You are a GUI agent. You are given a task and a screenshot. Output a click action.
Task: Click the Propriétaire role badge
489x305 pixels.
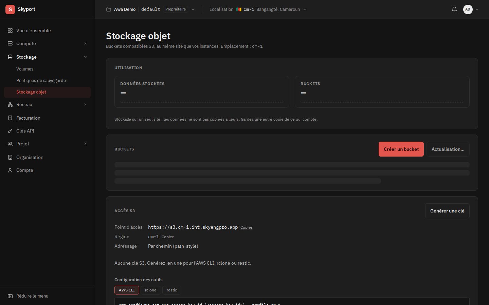coord(176,9)
